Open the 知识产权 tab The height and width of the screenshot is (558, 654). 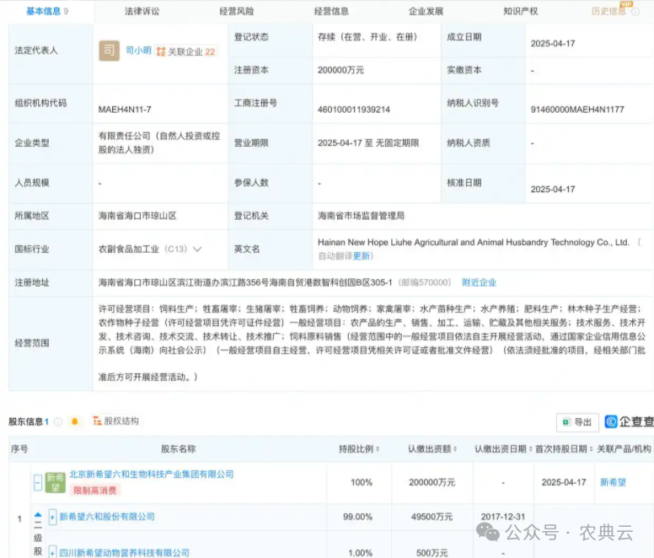point(521,11)
